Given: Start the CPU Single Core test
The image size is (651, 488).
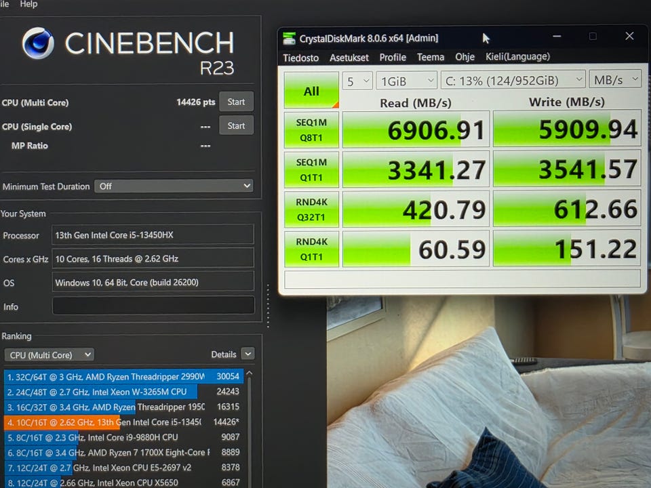Looking at the screenshot, I should click(x=236, y=126).
